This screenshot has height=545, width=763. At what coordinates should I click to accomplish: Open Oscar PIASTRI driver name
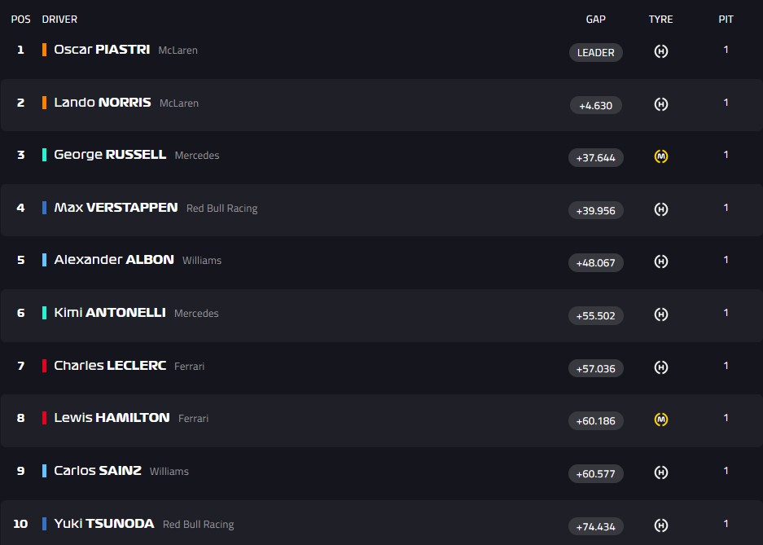click(102, 50)
